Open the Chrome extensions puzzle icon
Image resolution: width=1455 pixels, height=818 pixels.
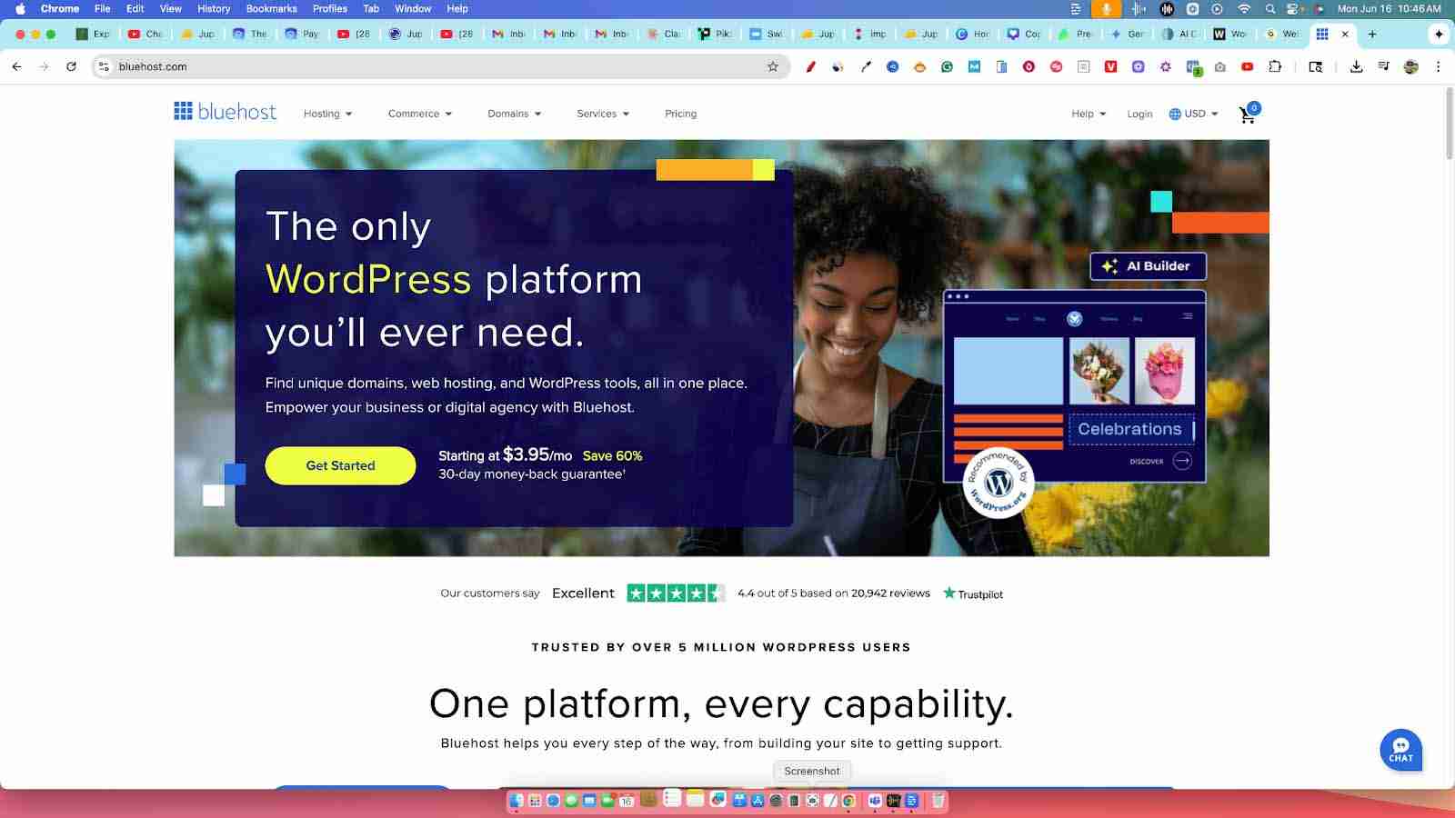(x=1275, y=66)
